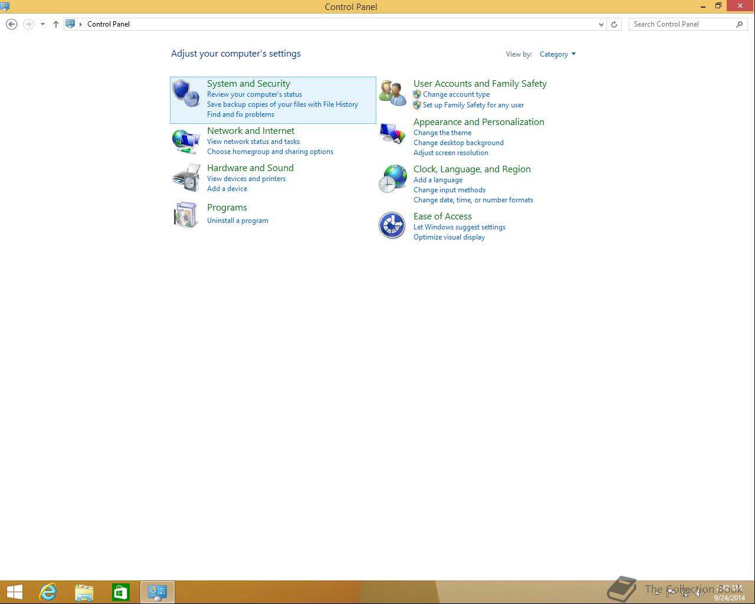The height and width of the screenshot is (604, 755).
Task: Click Set up Family Safety for any user
Action: [x=473, y=105]
